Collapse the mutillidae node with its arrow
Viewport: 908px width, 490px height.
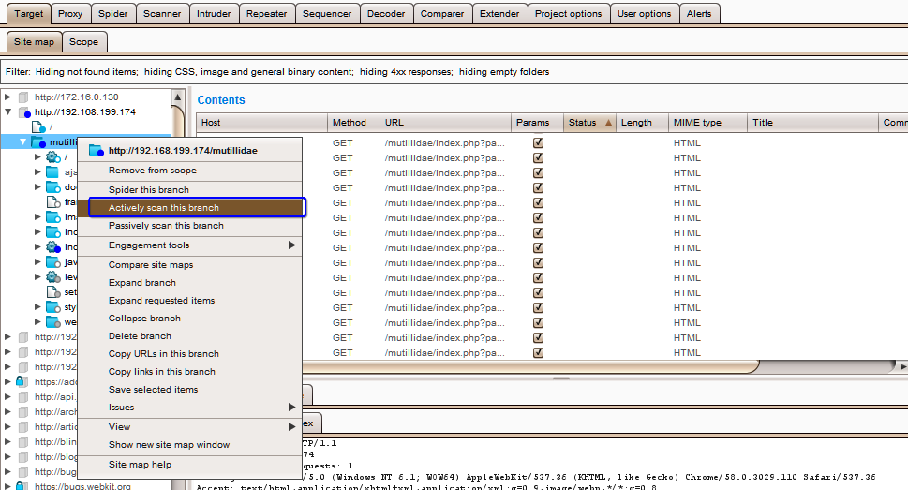[23, 142]
